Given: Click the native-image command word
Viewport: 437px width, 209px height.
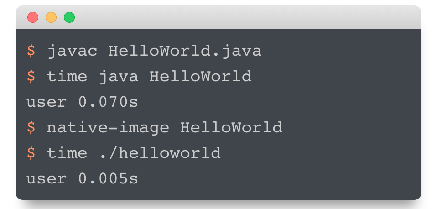Looking at the screenshot, I should tap(108, 128).
